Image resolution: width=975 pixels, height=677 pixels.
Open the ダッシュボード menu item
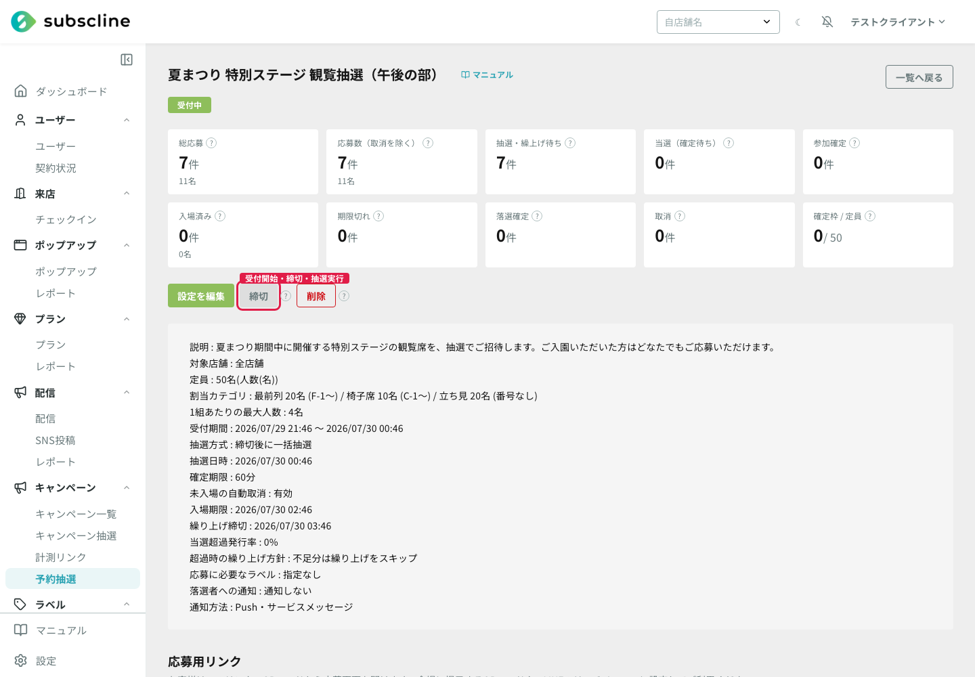coord(72,91)
